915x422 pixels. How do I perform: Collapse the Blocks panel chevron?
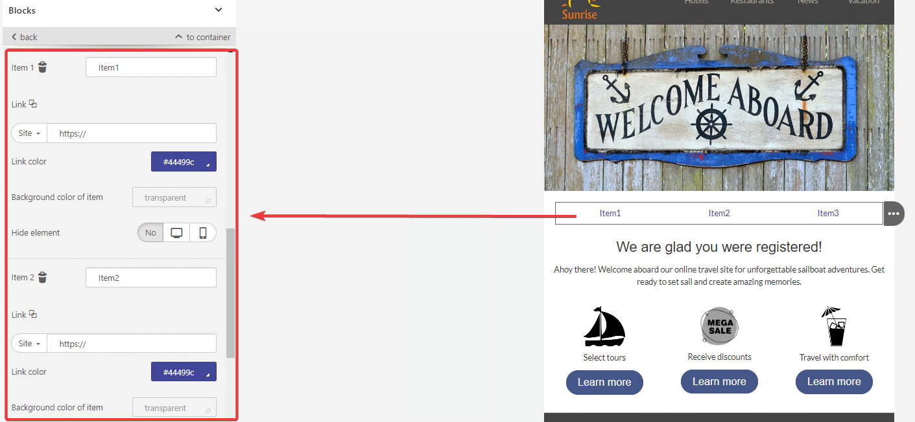[219, 10]
